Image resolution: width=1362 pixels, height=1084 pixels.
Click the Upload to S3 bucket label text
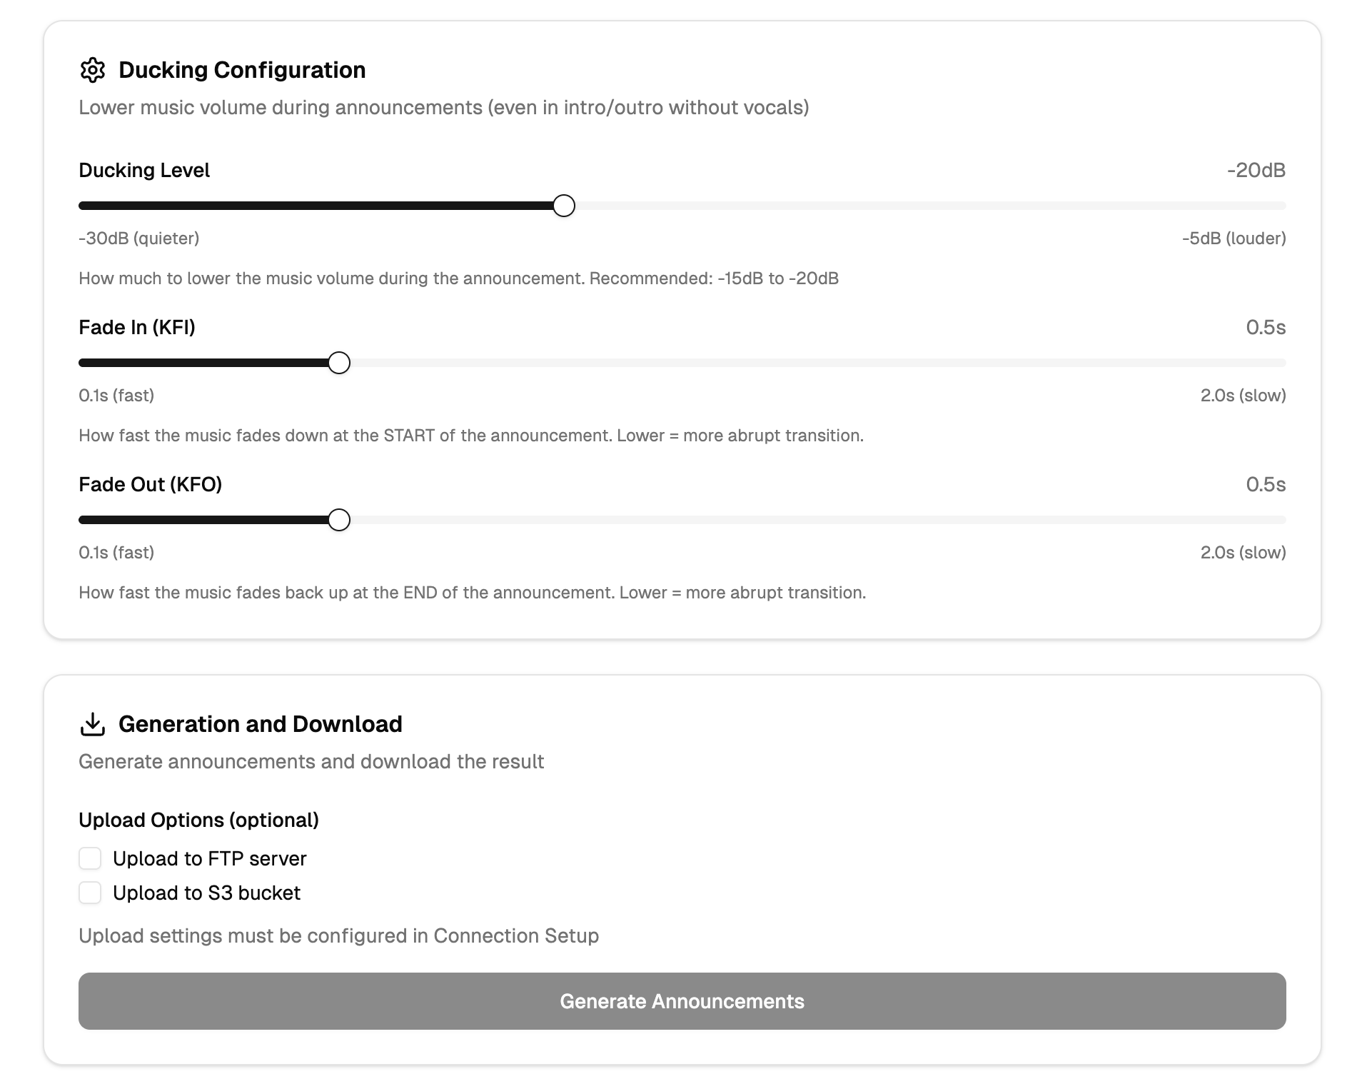pyautogui.click(x=206, y=893)
